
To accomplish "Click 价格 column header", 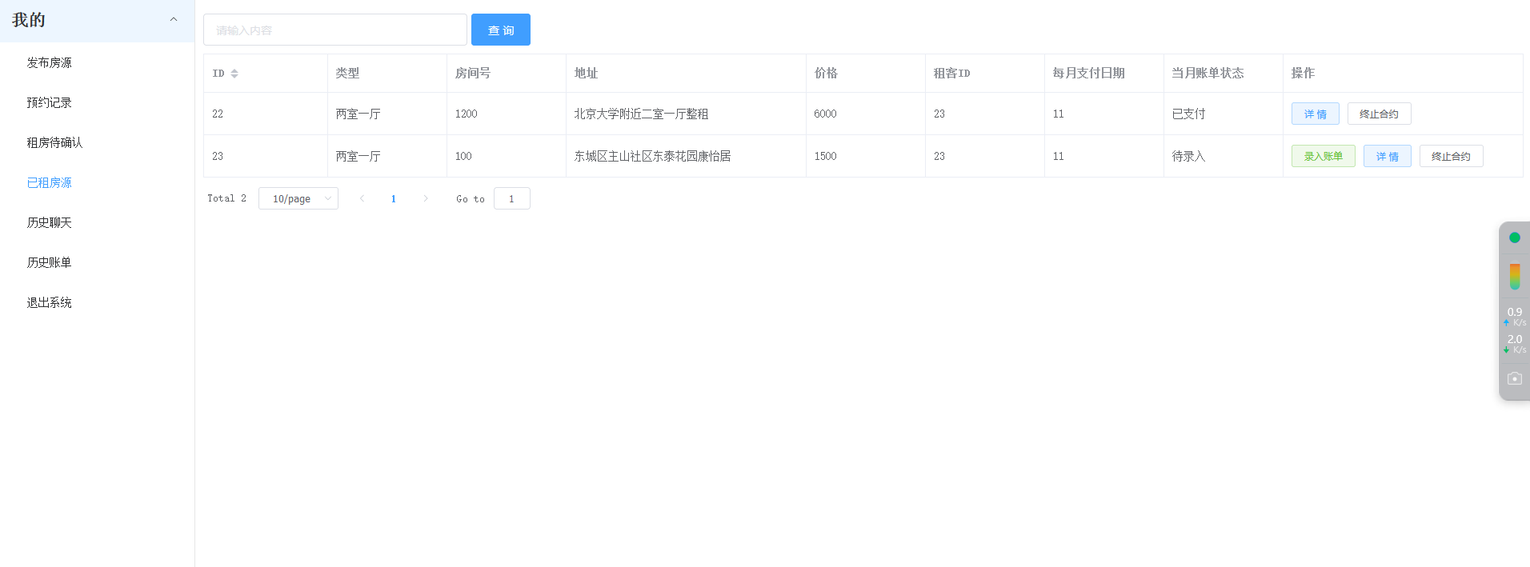I will pyautogui.click(x=826, y=73).
